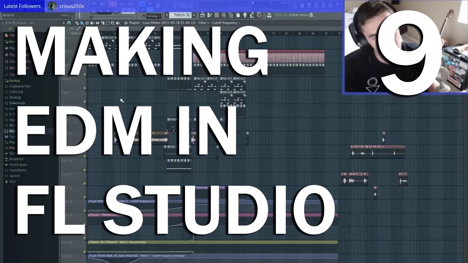Viewport: 468px width, 263px height.
Task: Click the crixus250x follower avatar
Action: click(52, 6)
